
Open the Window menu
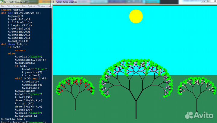coord(41,6)
